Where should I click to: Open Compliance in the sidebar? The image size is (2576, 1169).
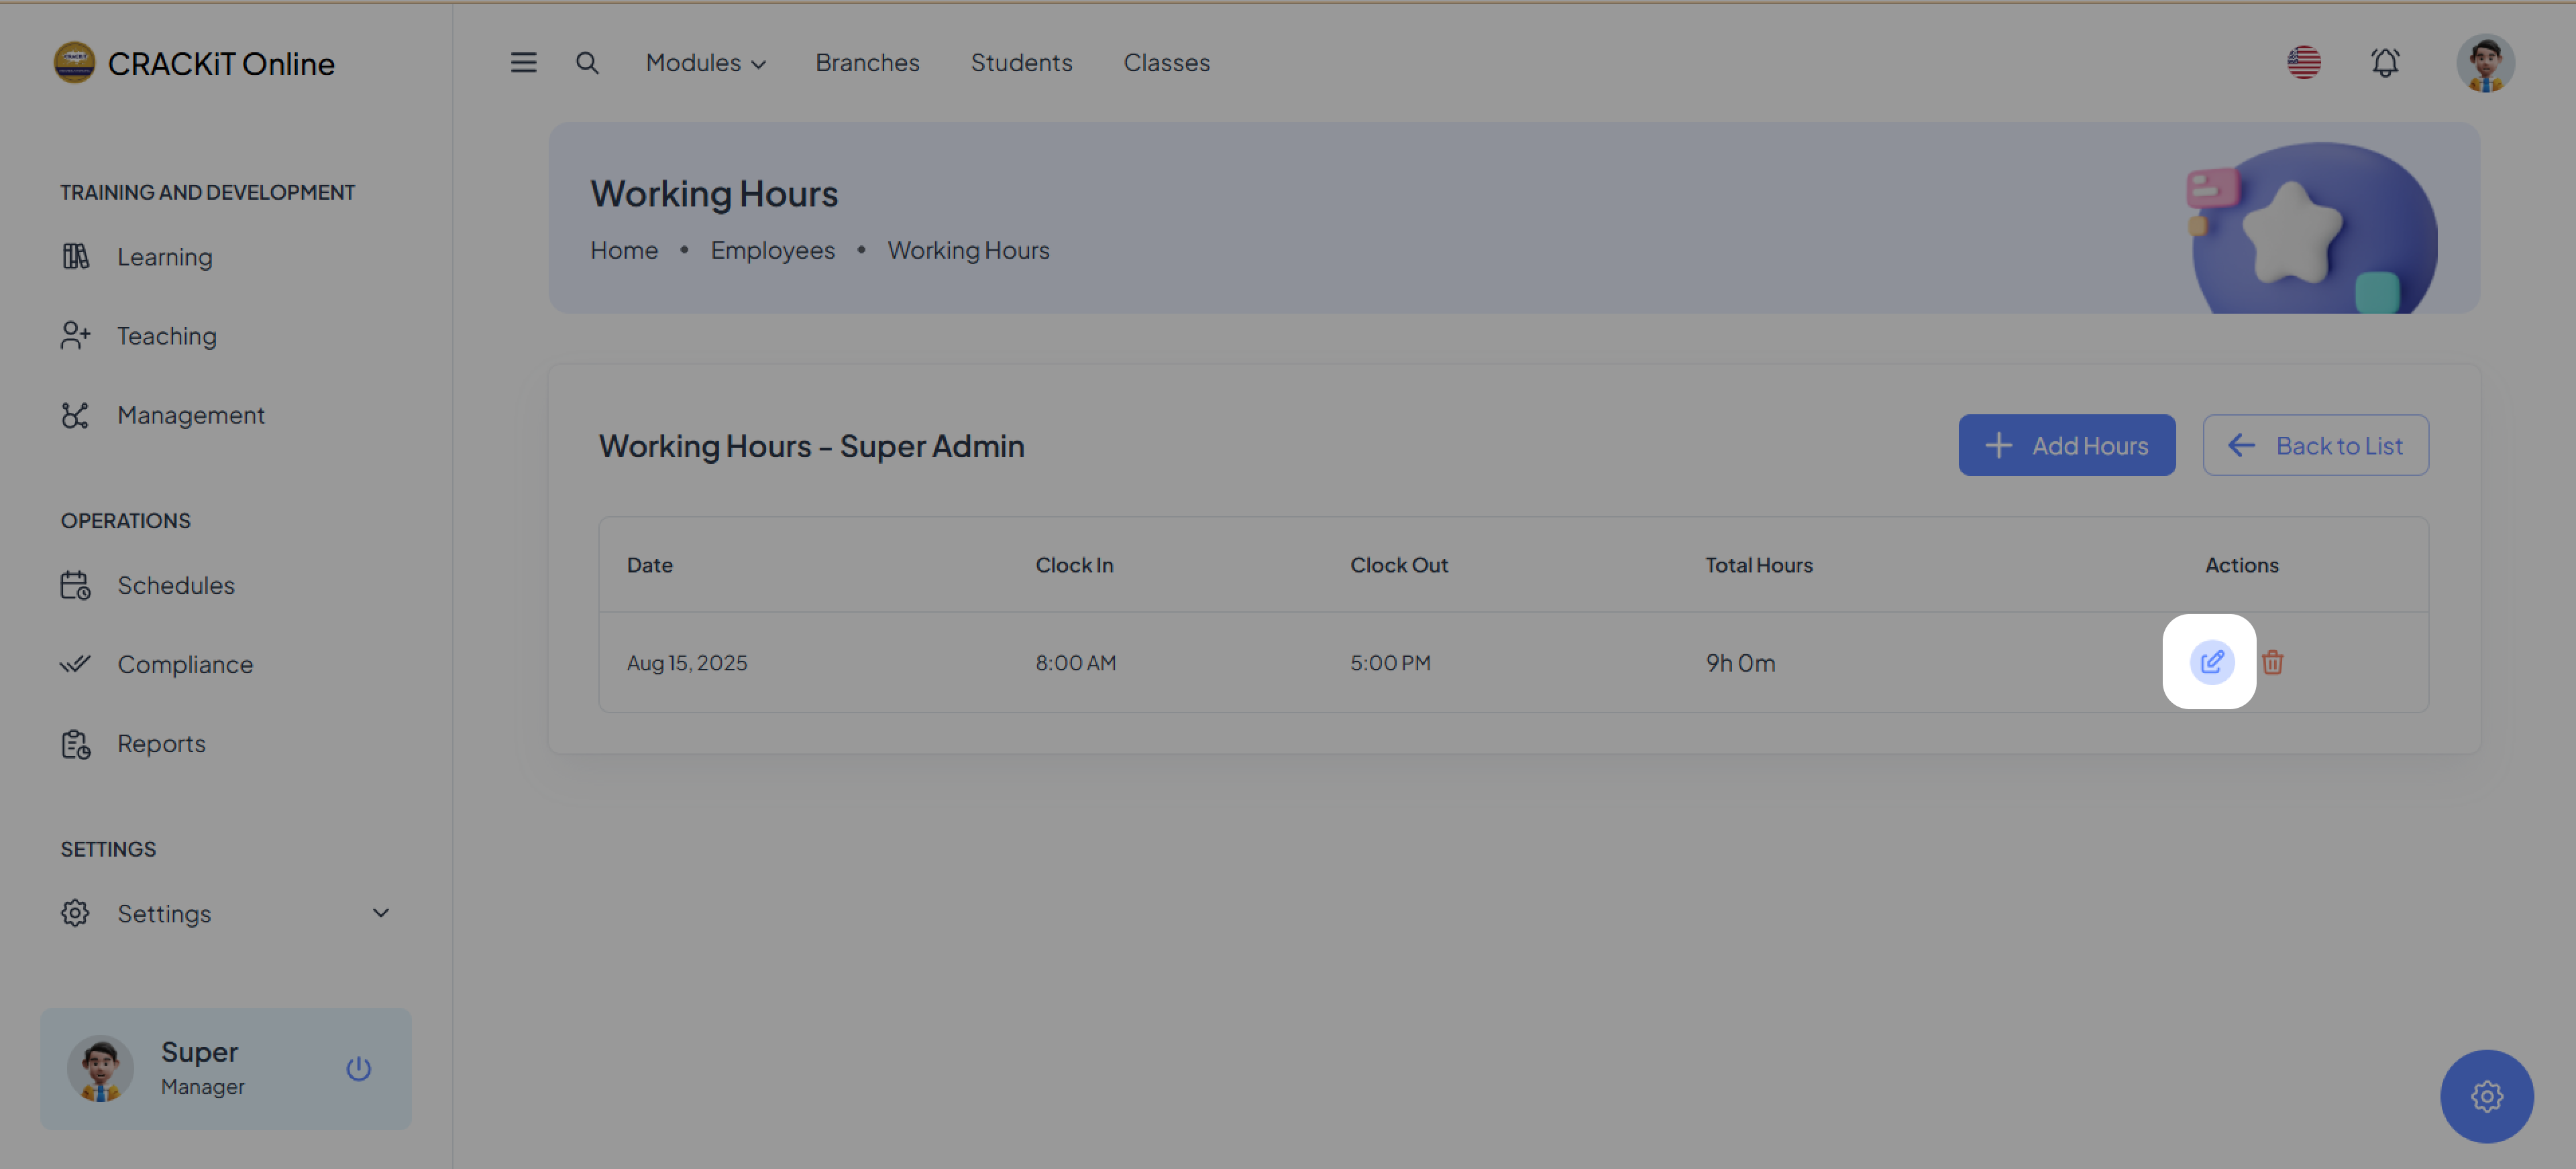click(x=185, y=664)
